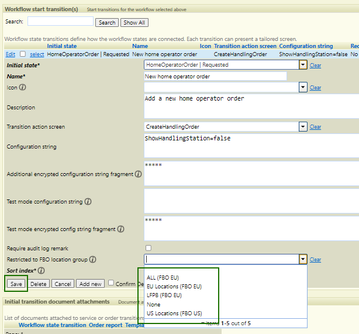Screen dimensions: 359x334
Task: Click the Initial state combo box text
Action: [x=222, y=65]
